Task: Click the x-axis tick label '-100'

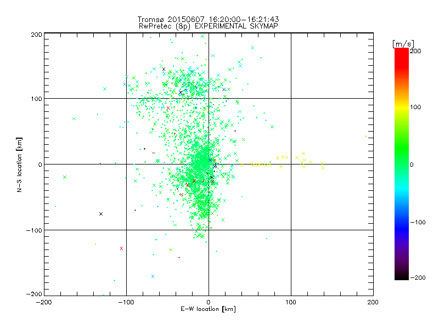Action: pyautogui.click(x=126, y=302)
